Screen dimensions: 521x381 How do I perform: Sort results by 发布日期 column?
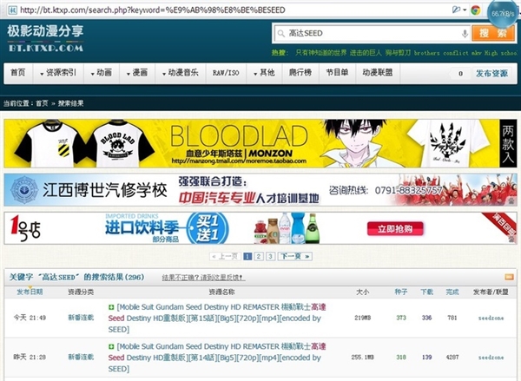(x=30, y=292)
